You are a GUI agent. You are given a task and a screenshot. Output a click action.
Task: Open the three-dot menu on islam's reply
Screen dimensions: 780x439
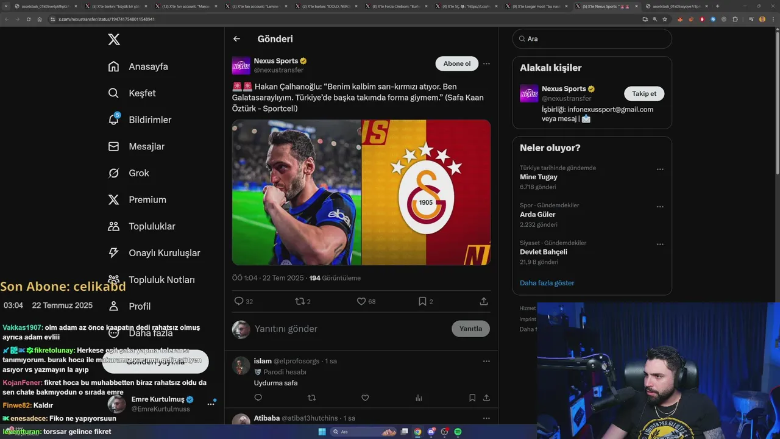(x=486, y=361)
